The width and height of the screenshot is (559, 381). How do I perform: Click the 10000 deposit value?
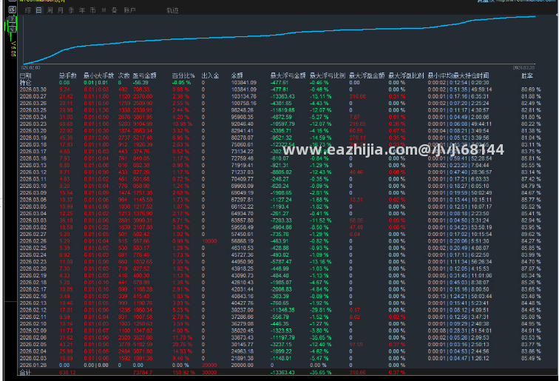point(209,241)
